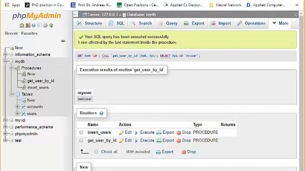Expand the performance_schema database node
This screenshot has height=171, width=305.
(x=5, y=127)
